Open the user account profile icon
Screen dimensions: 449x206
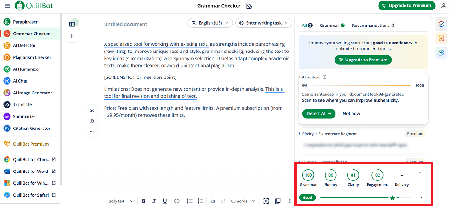pyautogui.click(x=443, y=6)
